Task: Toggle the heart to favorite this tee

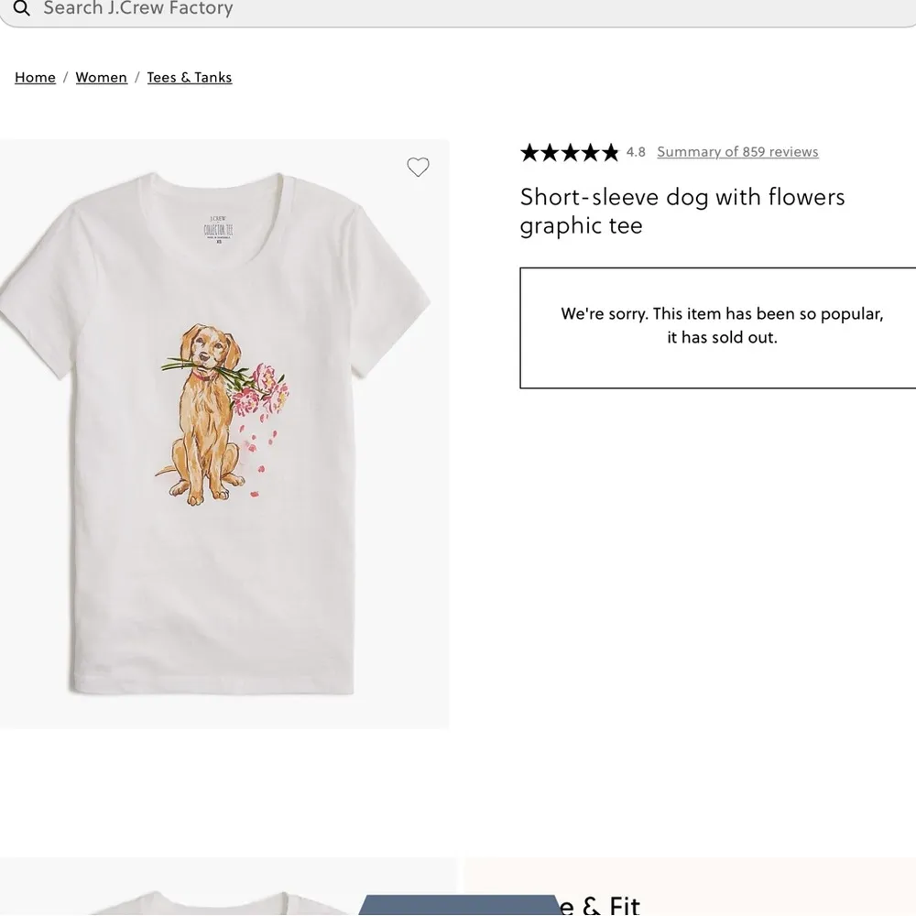Action: [418, 167]
